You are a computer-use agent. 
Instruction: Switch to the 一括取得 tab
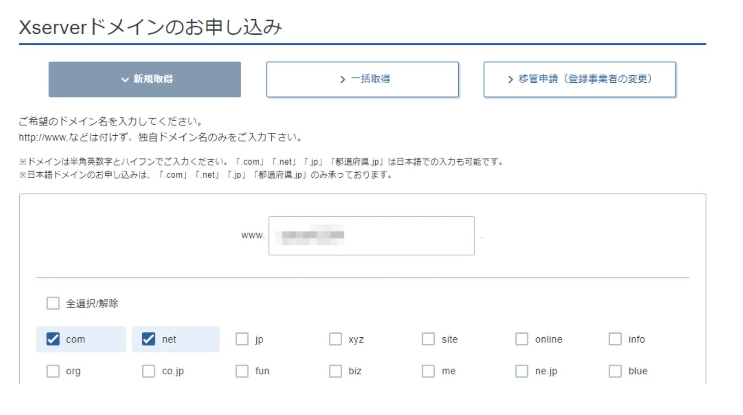(x=362, y=79)
